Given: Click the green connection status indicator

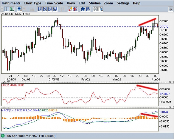Looking at the screenshot, I should (x=3, y=136).
